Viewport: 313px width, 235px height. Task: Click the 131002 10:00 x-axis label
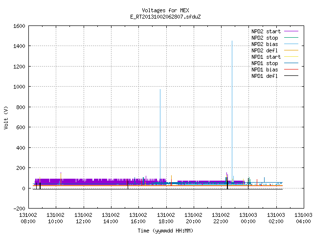point(55,218)
